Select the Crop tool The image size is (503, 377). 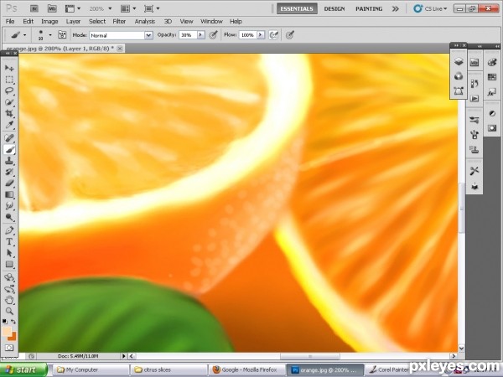[9, 113]
